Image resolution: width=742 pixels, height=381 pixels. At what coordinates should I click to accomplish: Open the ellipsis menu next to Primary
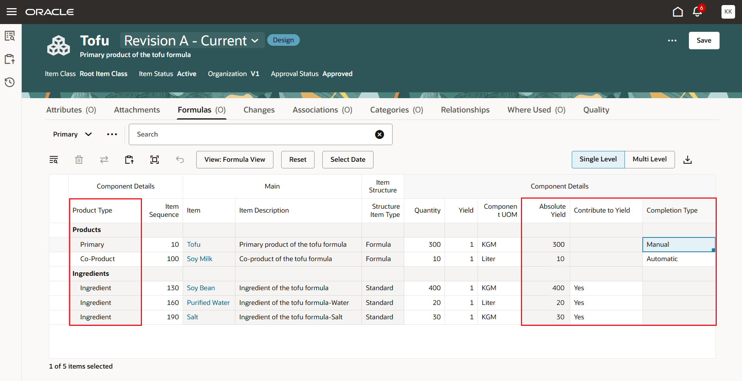[x=112, y=134]
